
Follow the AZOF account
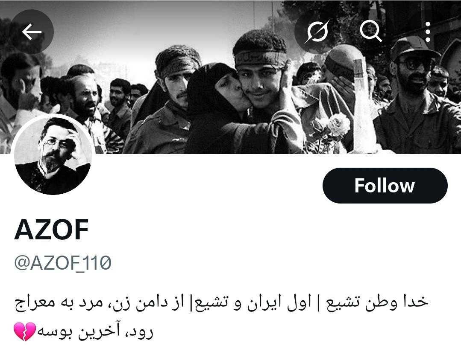click(x=385, y=186)
